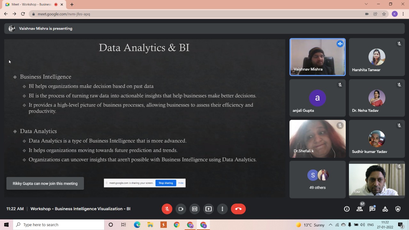Viewport: 409px width, 230px height.
Task: Turn on closed captions
Action: [195, 209]
